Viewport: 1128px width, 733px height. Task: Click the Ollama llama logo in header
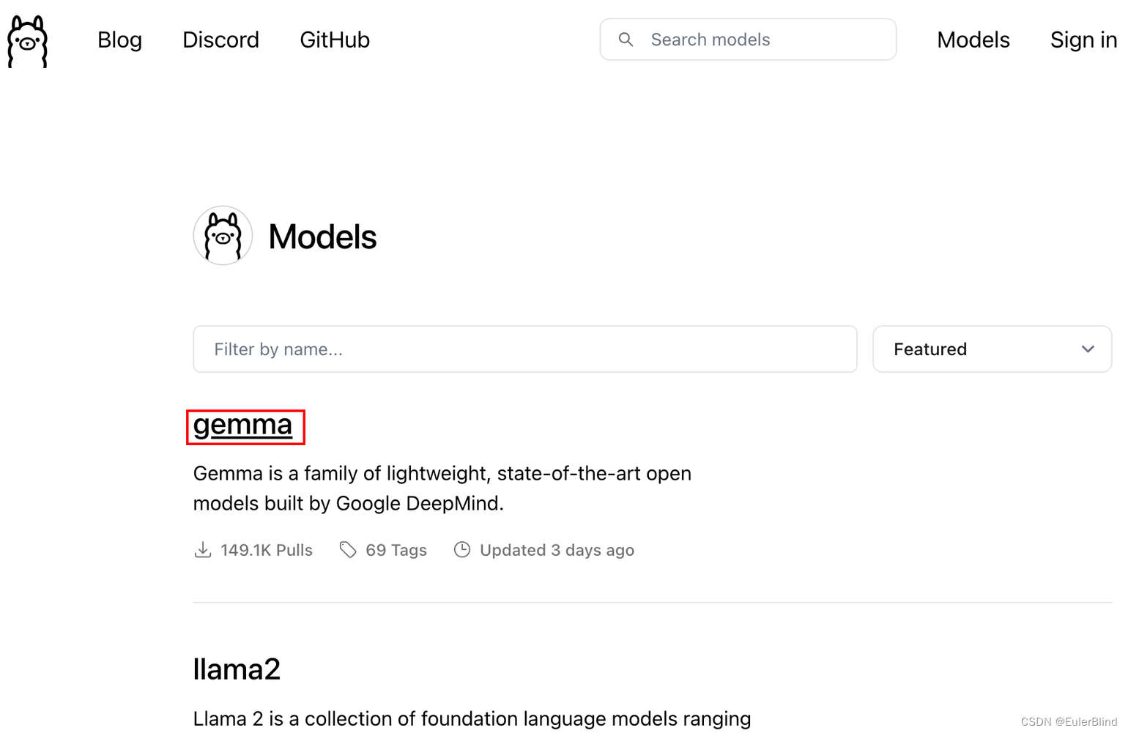tap(27, 42)
